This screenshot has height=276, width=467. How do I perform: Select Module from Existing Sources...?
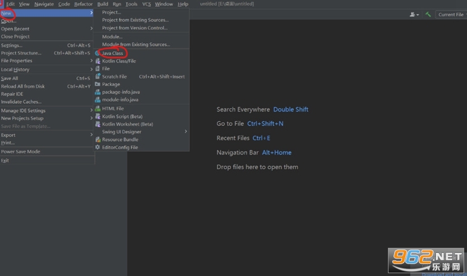[x=142, y=44]
